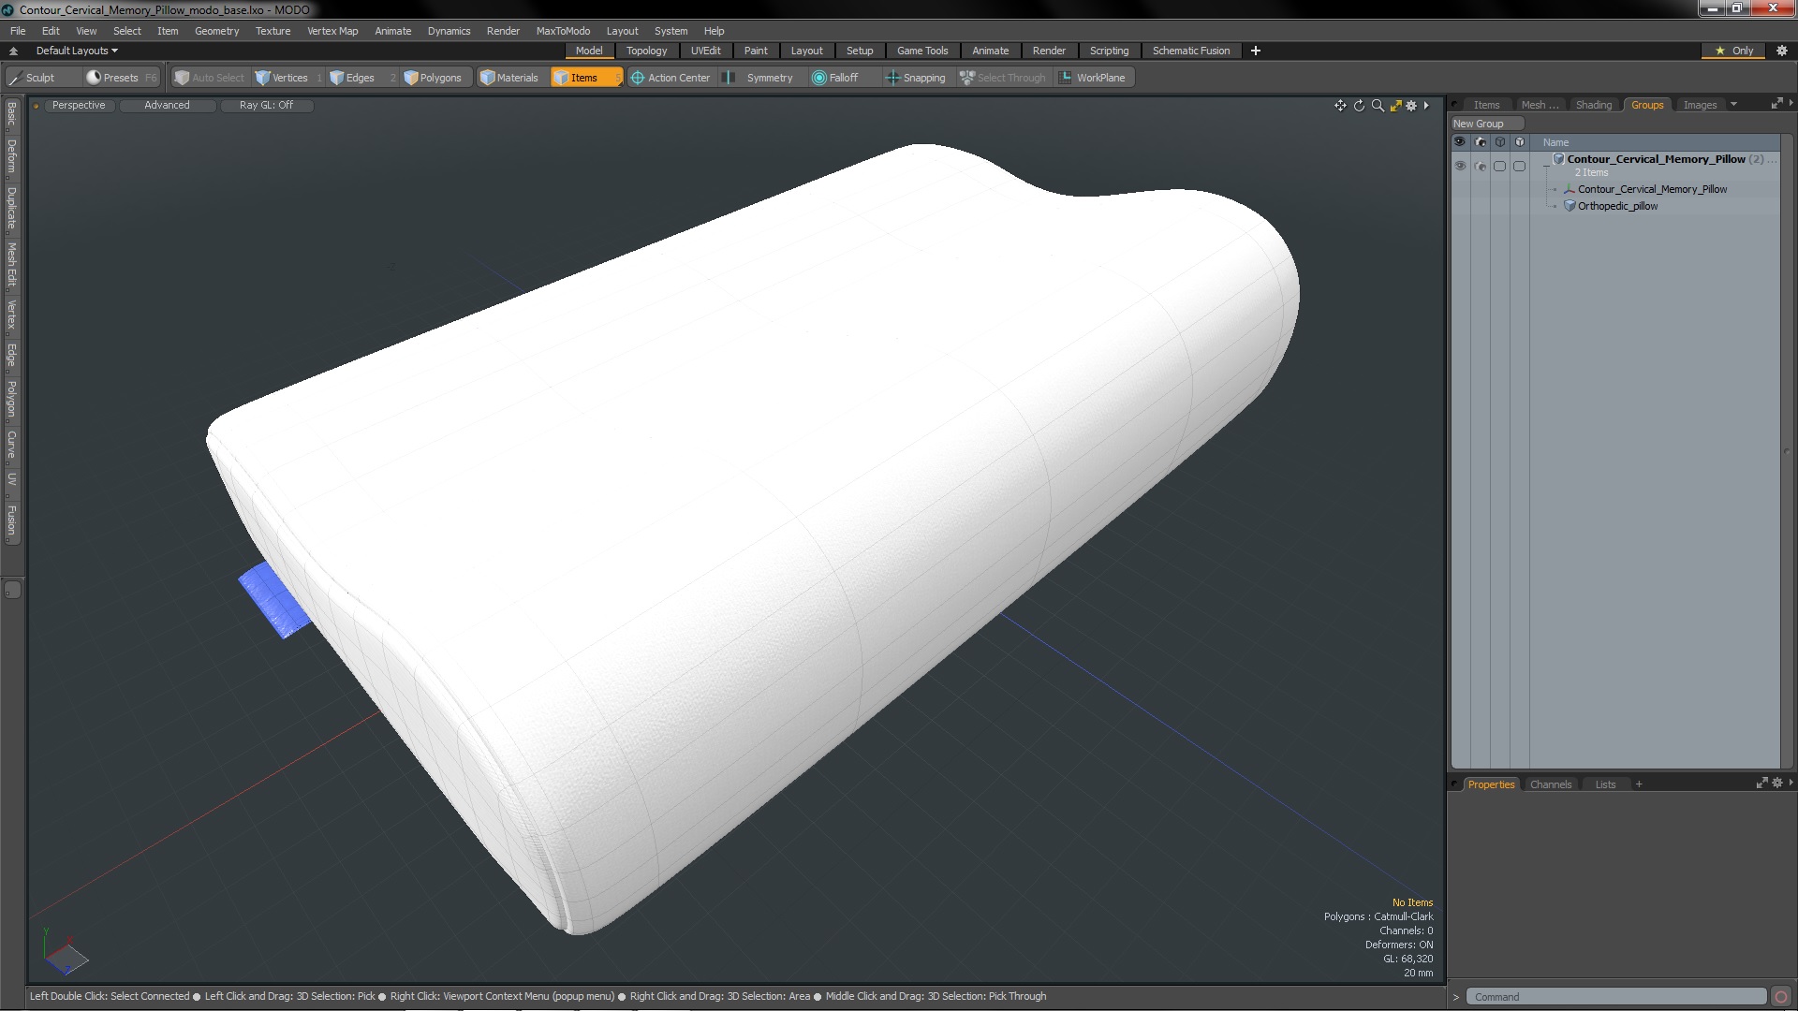Switch to the Topology layout tab

click(x=646, y=51)
